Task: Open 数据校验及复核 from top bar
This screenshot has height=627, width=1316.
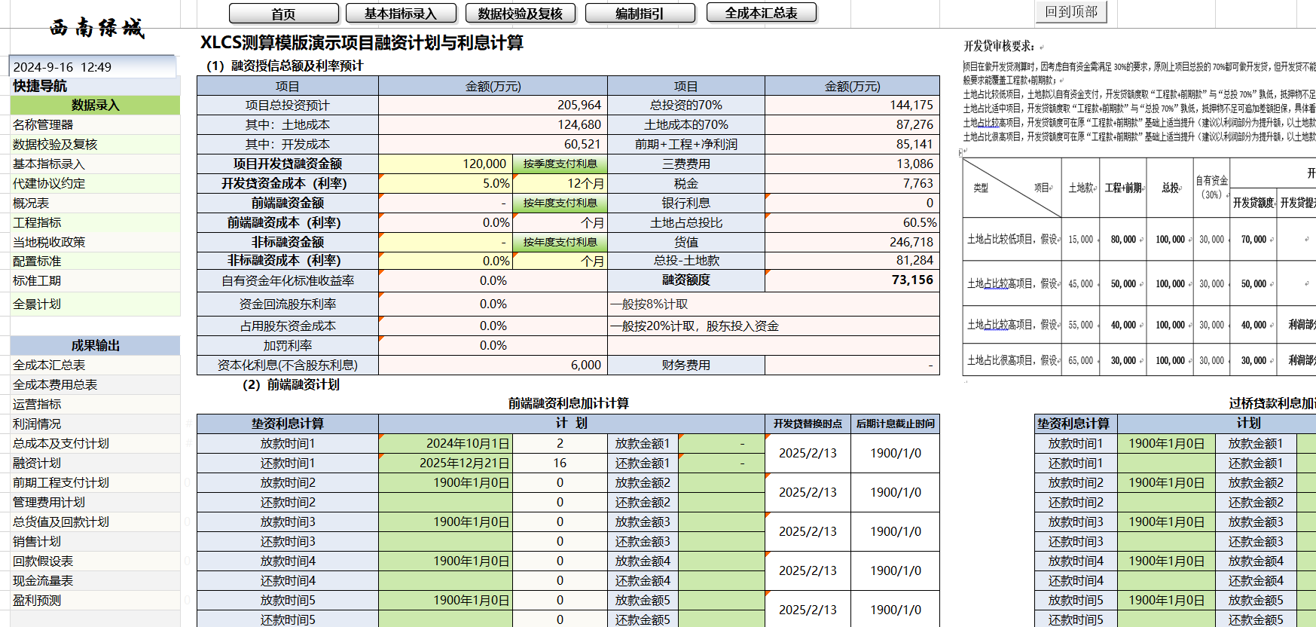Action: tap(520, 14)
